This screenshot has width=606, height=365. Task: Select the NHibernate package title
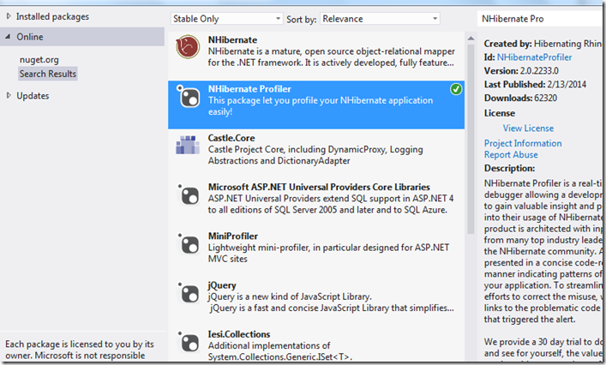[232, 39]
